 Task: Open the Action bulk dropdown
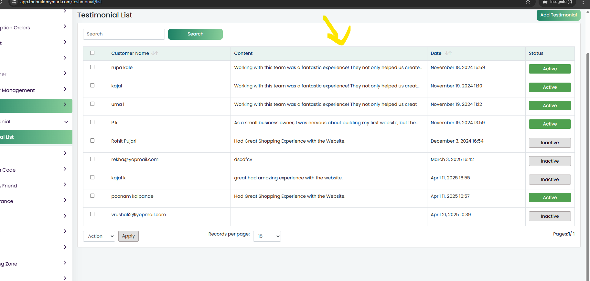click(99, 236)
